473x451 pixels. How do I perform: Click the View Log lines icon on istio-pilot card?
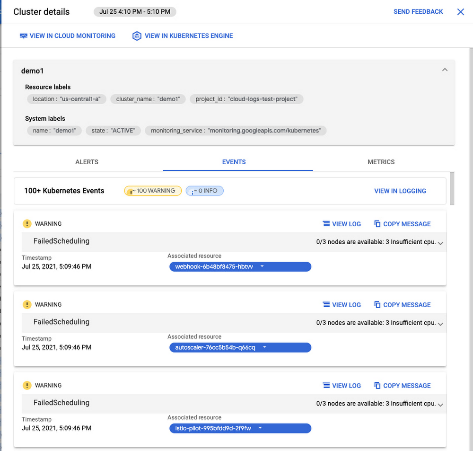[326, 386]
